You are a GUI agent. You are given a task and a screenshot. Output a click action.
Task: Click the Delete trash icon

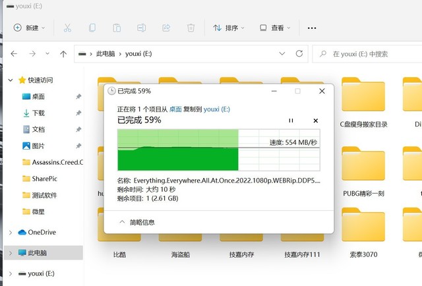tap(191, 28)
